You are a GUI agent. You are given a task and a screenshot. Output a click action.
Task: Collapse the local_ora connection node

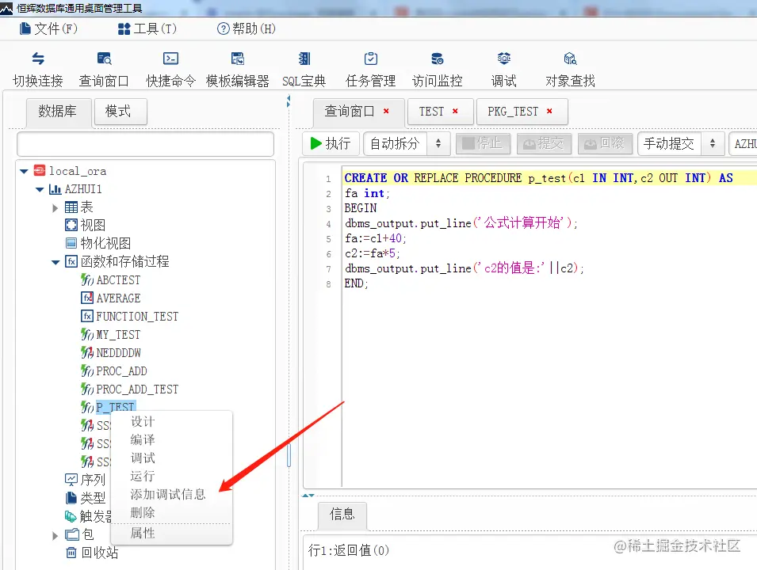pyautogui.click(x=24, y=171)
